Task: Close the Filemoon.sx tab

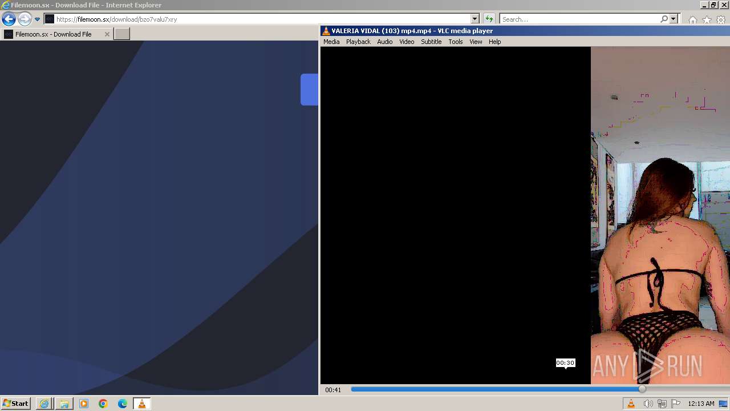Action: click(x=107, y=34)
